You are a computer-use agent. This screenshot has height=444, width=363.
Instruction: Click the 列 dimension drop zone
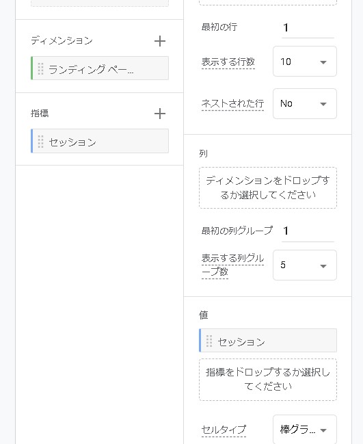point(268,187)
